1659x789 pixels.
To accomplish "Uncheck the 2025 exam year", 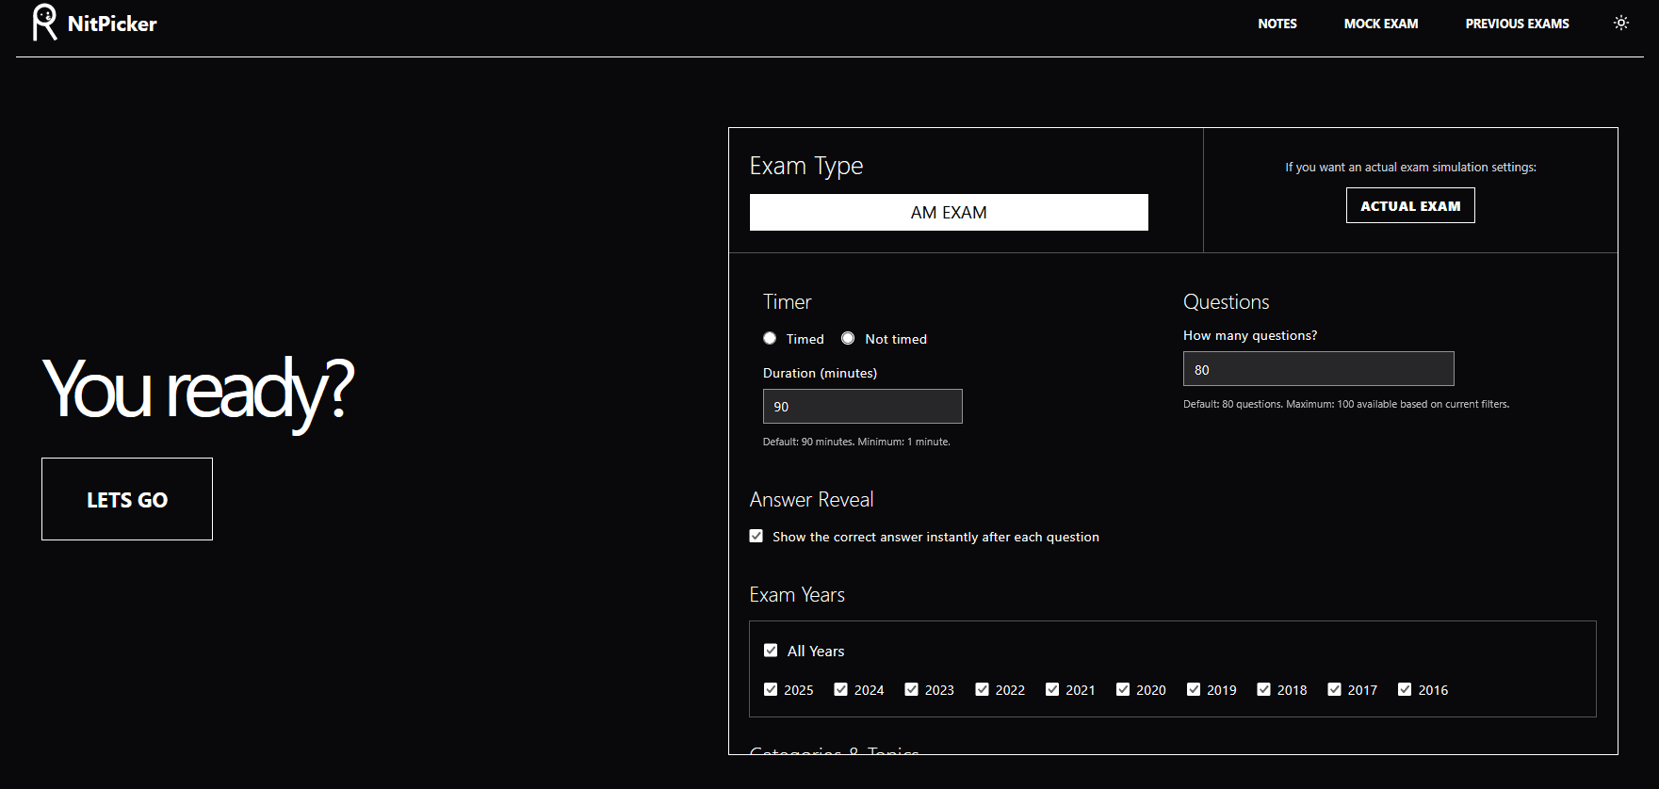I will (771, 689).
